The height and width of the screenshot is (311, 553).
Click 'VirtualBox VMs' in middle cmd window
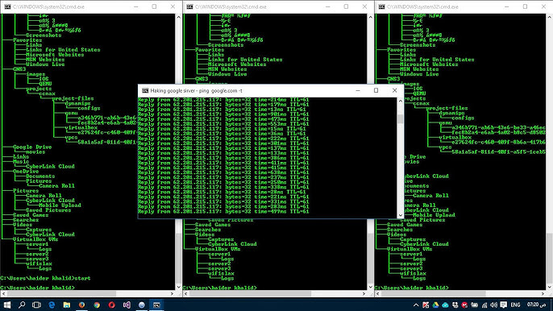click(x=218, y=249)
